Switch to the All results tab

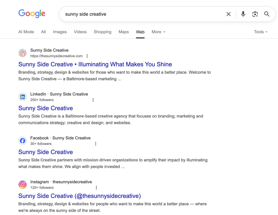tap(43, 32)
